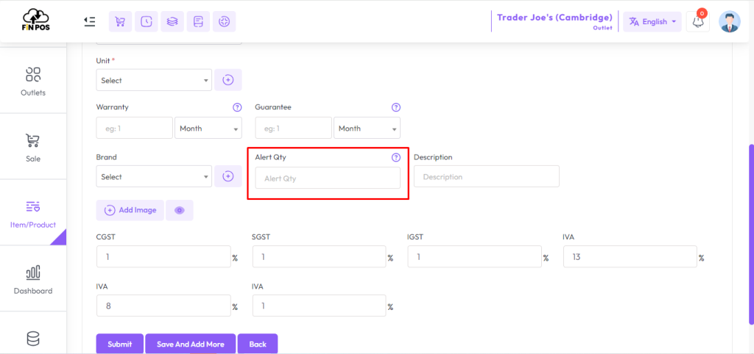Open the clock shortcut icon in top bar
Image resolution: width=754 pixels, height=354 pixels.
coord(147,21)
